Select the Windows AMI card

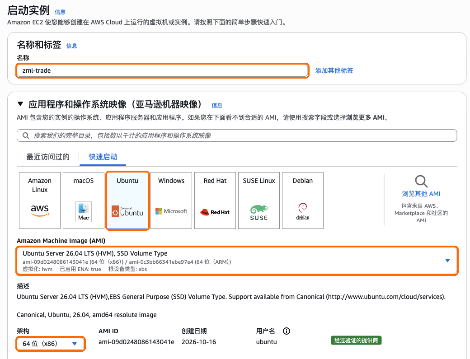pos(171,200)
